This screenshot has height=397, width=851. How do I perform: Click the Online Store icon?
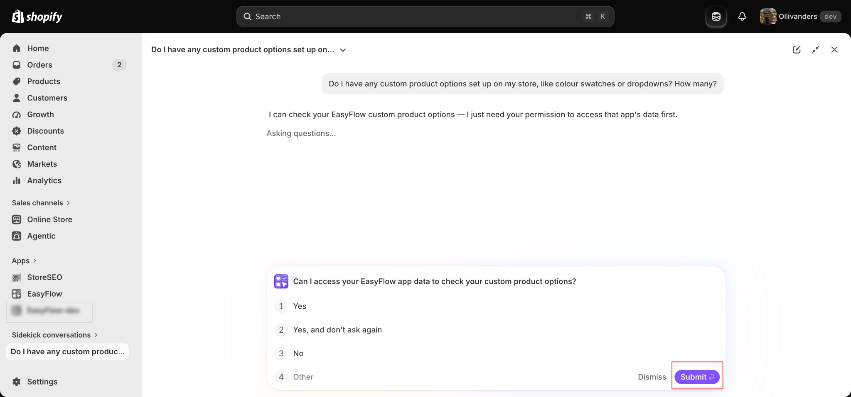17,219
